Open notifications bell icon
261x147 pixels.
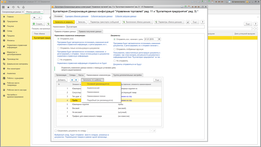point(23,7)
